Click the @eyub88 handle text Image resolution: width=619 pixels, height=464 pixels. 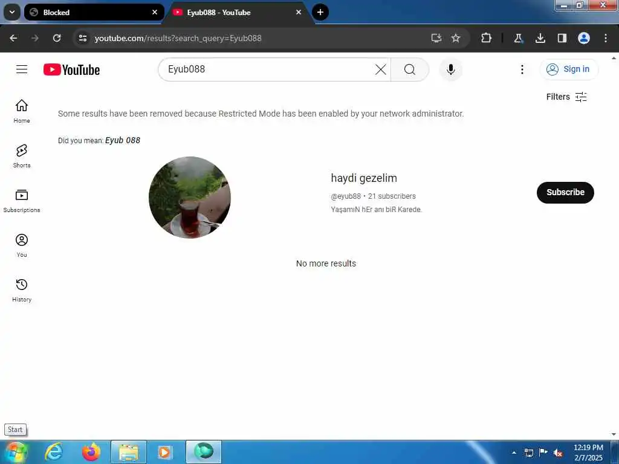coord(346,196)
